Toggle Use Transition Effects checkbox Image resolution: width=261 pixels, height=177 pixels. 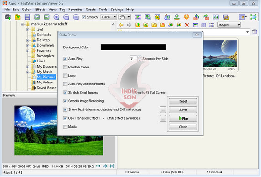point(65,118)
